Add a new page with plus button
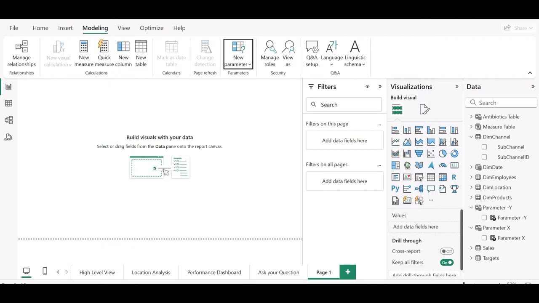The height and width of the screenshot is (303, 539). (x=348, y=272)
